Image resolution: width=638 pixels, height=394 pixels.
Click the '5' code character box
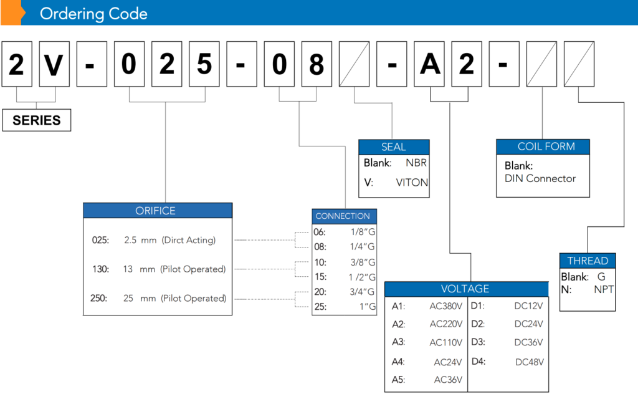(x=205, y=65)
